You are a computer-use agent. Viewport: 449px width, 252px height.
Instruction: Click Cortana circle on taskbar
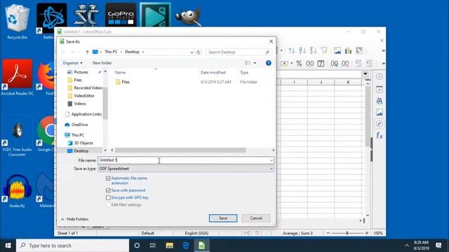(137, 246)
